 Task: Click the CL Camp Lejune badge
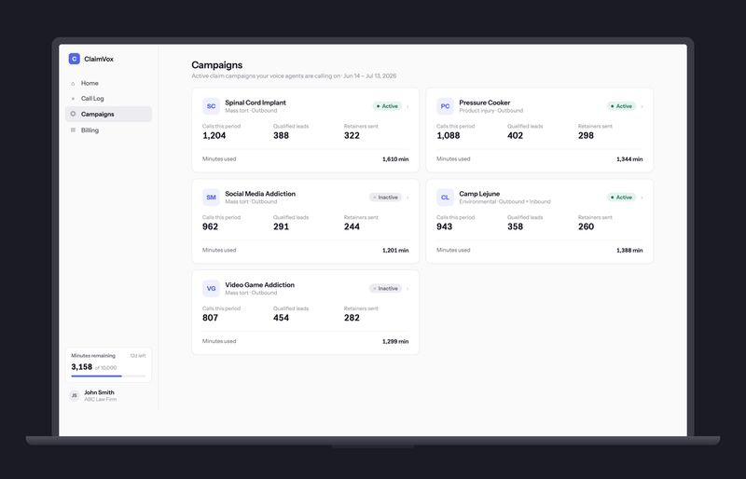(x=446, y=197)
